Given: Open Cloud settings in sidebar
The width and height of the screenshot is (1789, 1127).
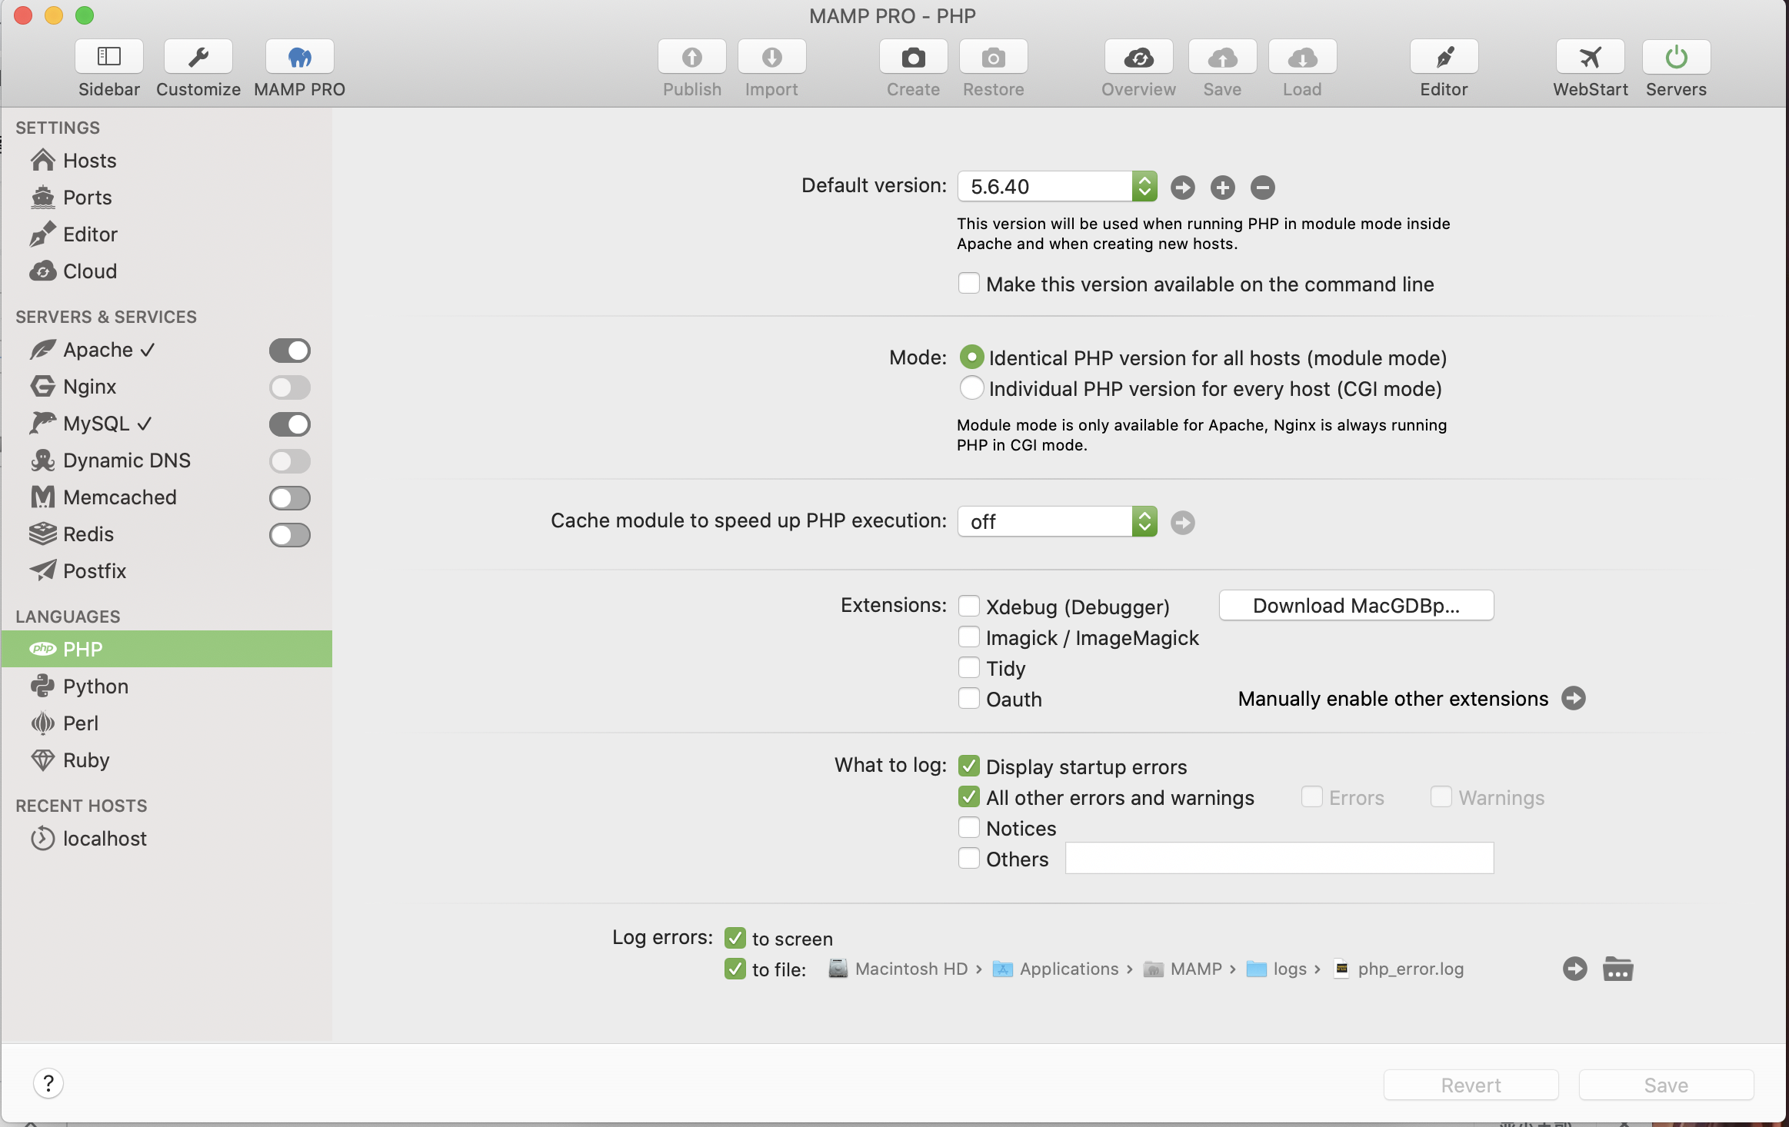Looking at the screenshot, I should coord(166,271).
